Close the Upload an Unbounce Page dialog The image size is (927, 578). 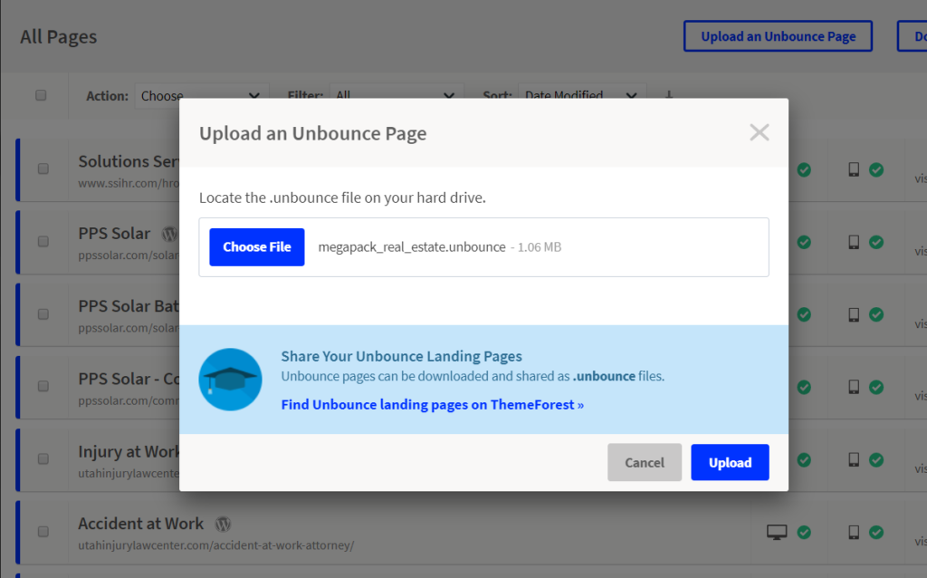click(759, 133)
